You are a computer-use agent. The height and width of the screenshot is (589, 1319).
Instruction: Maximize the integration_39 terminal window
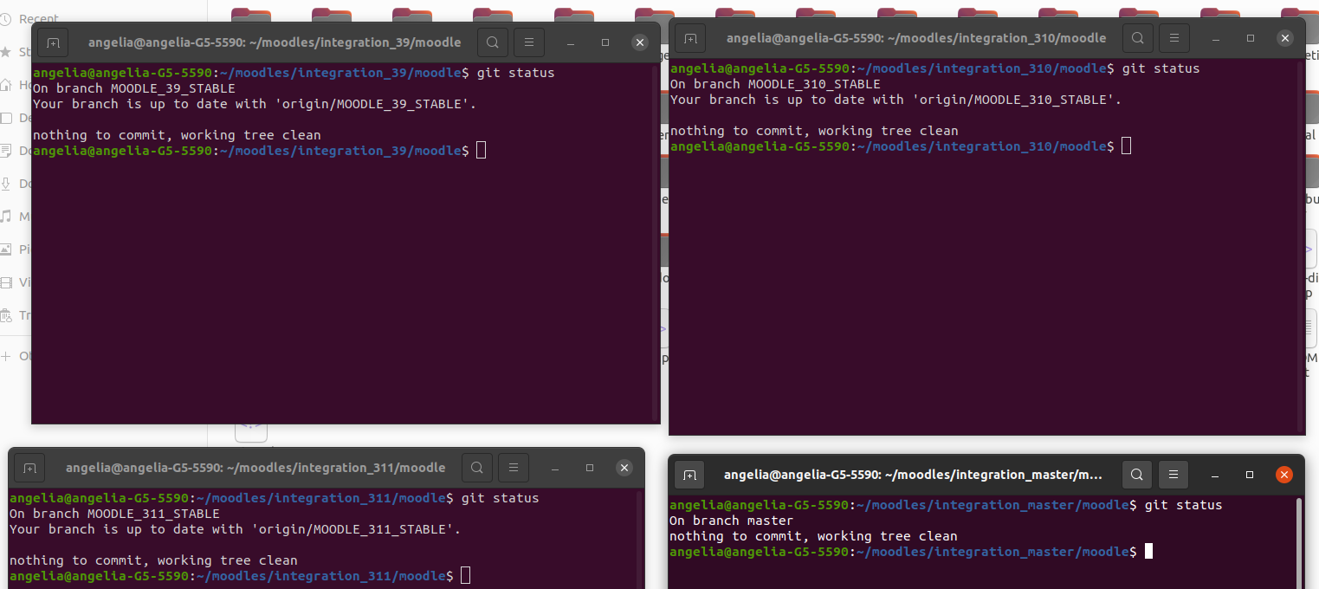click(x=605, y=42)
